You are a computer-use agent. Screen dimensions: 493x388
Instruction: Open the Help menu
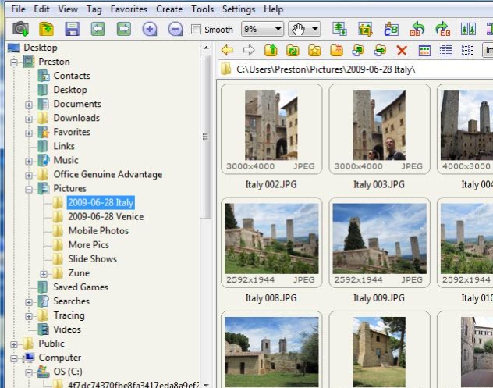tap(274, 9)
